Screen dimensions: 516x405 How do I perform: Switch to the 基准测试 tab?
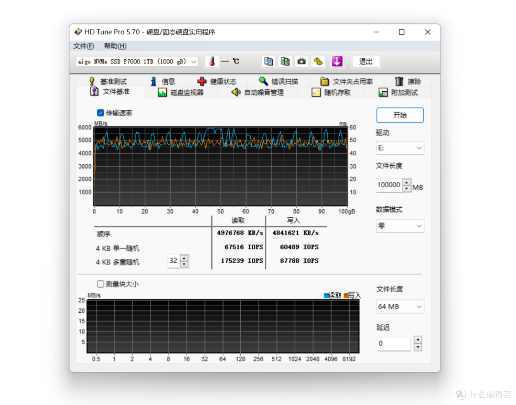(x=108, y=81)
